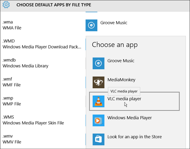Click the Groove Music icon for .wma
This screenshot has height=149, width=190.
pyautogui.click(x=92, y=25)
